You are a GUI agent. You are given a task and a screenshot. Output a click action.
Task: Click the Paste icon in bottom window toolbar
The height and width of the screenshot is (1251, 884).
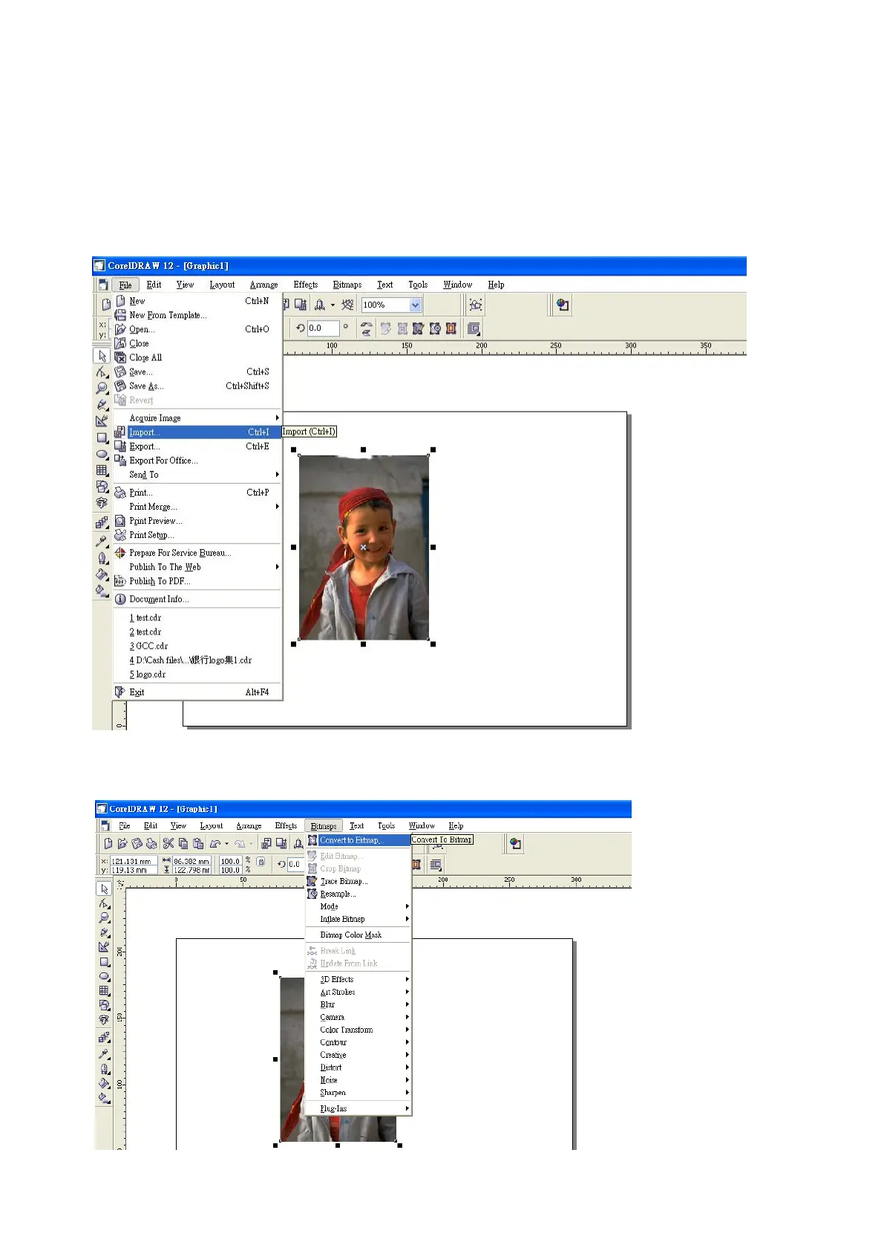198,843
